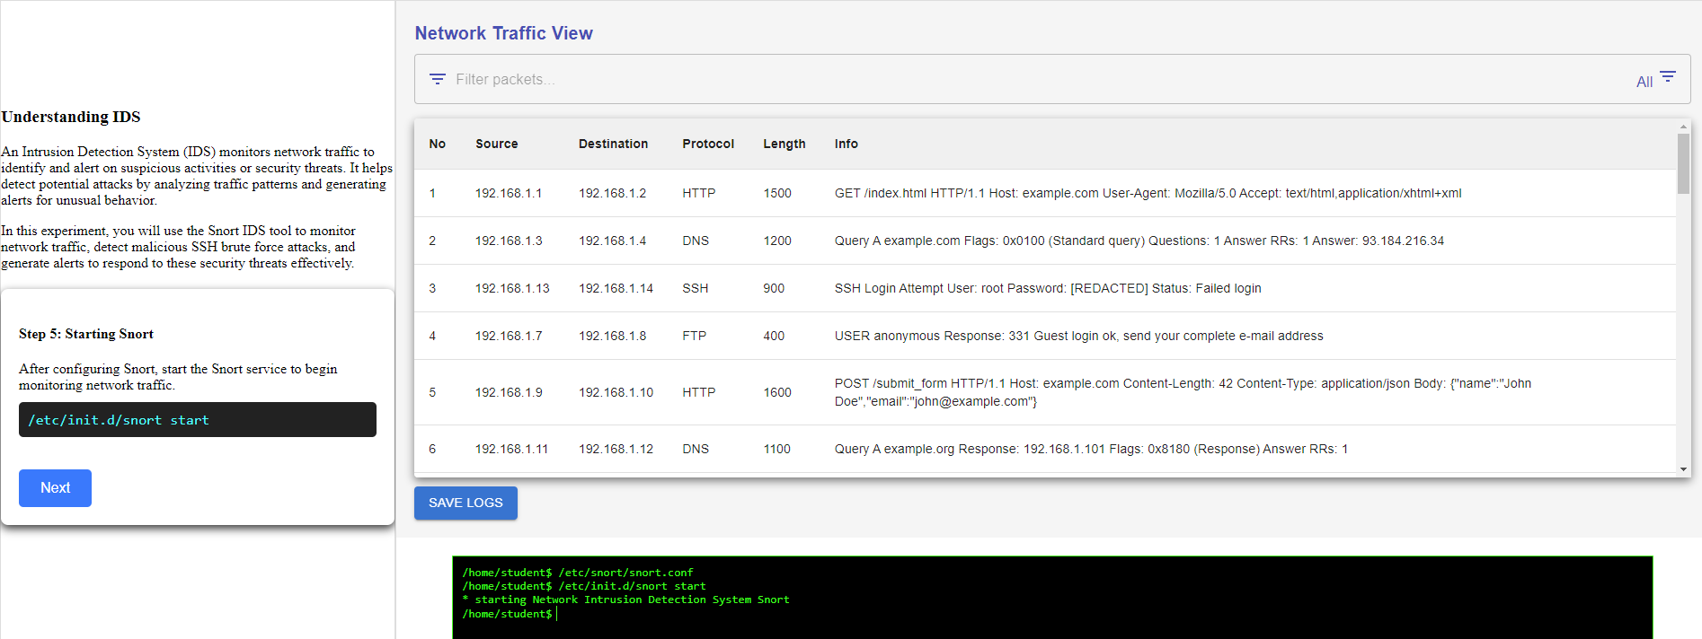Open the All protocol filter dropdown
The width and height of the screenshot is (1702, 639).
click(1644, 82)
